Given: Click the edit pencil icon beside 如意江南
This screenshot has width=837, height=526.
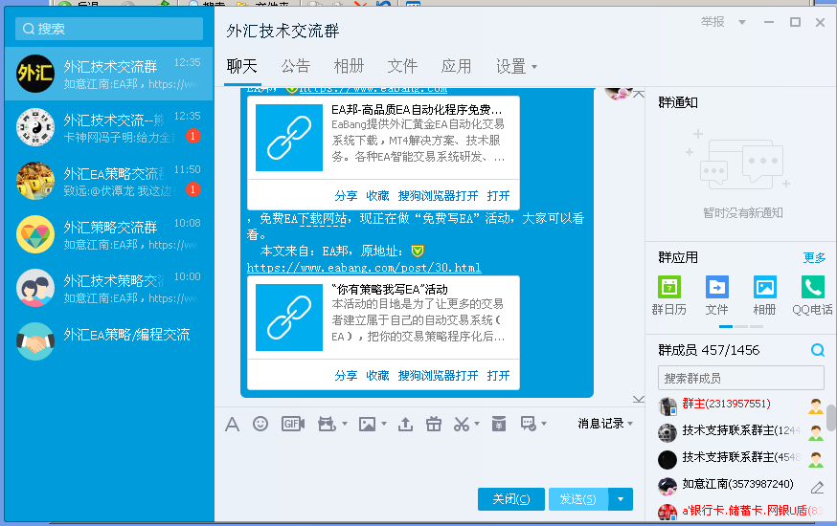Looking at the screenshot, I should tap(817, 487).
